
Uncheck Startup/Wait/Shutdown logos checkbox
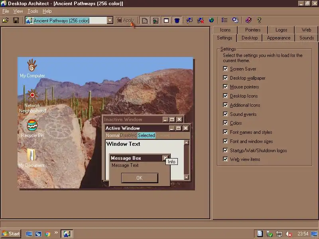(225, 150)
